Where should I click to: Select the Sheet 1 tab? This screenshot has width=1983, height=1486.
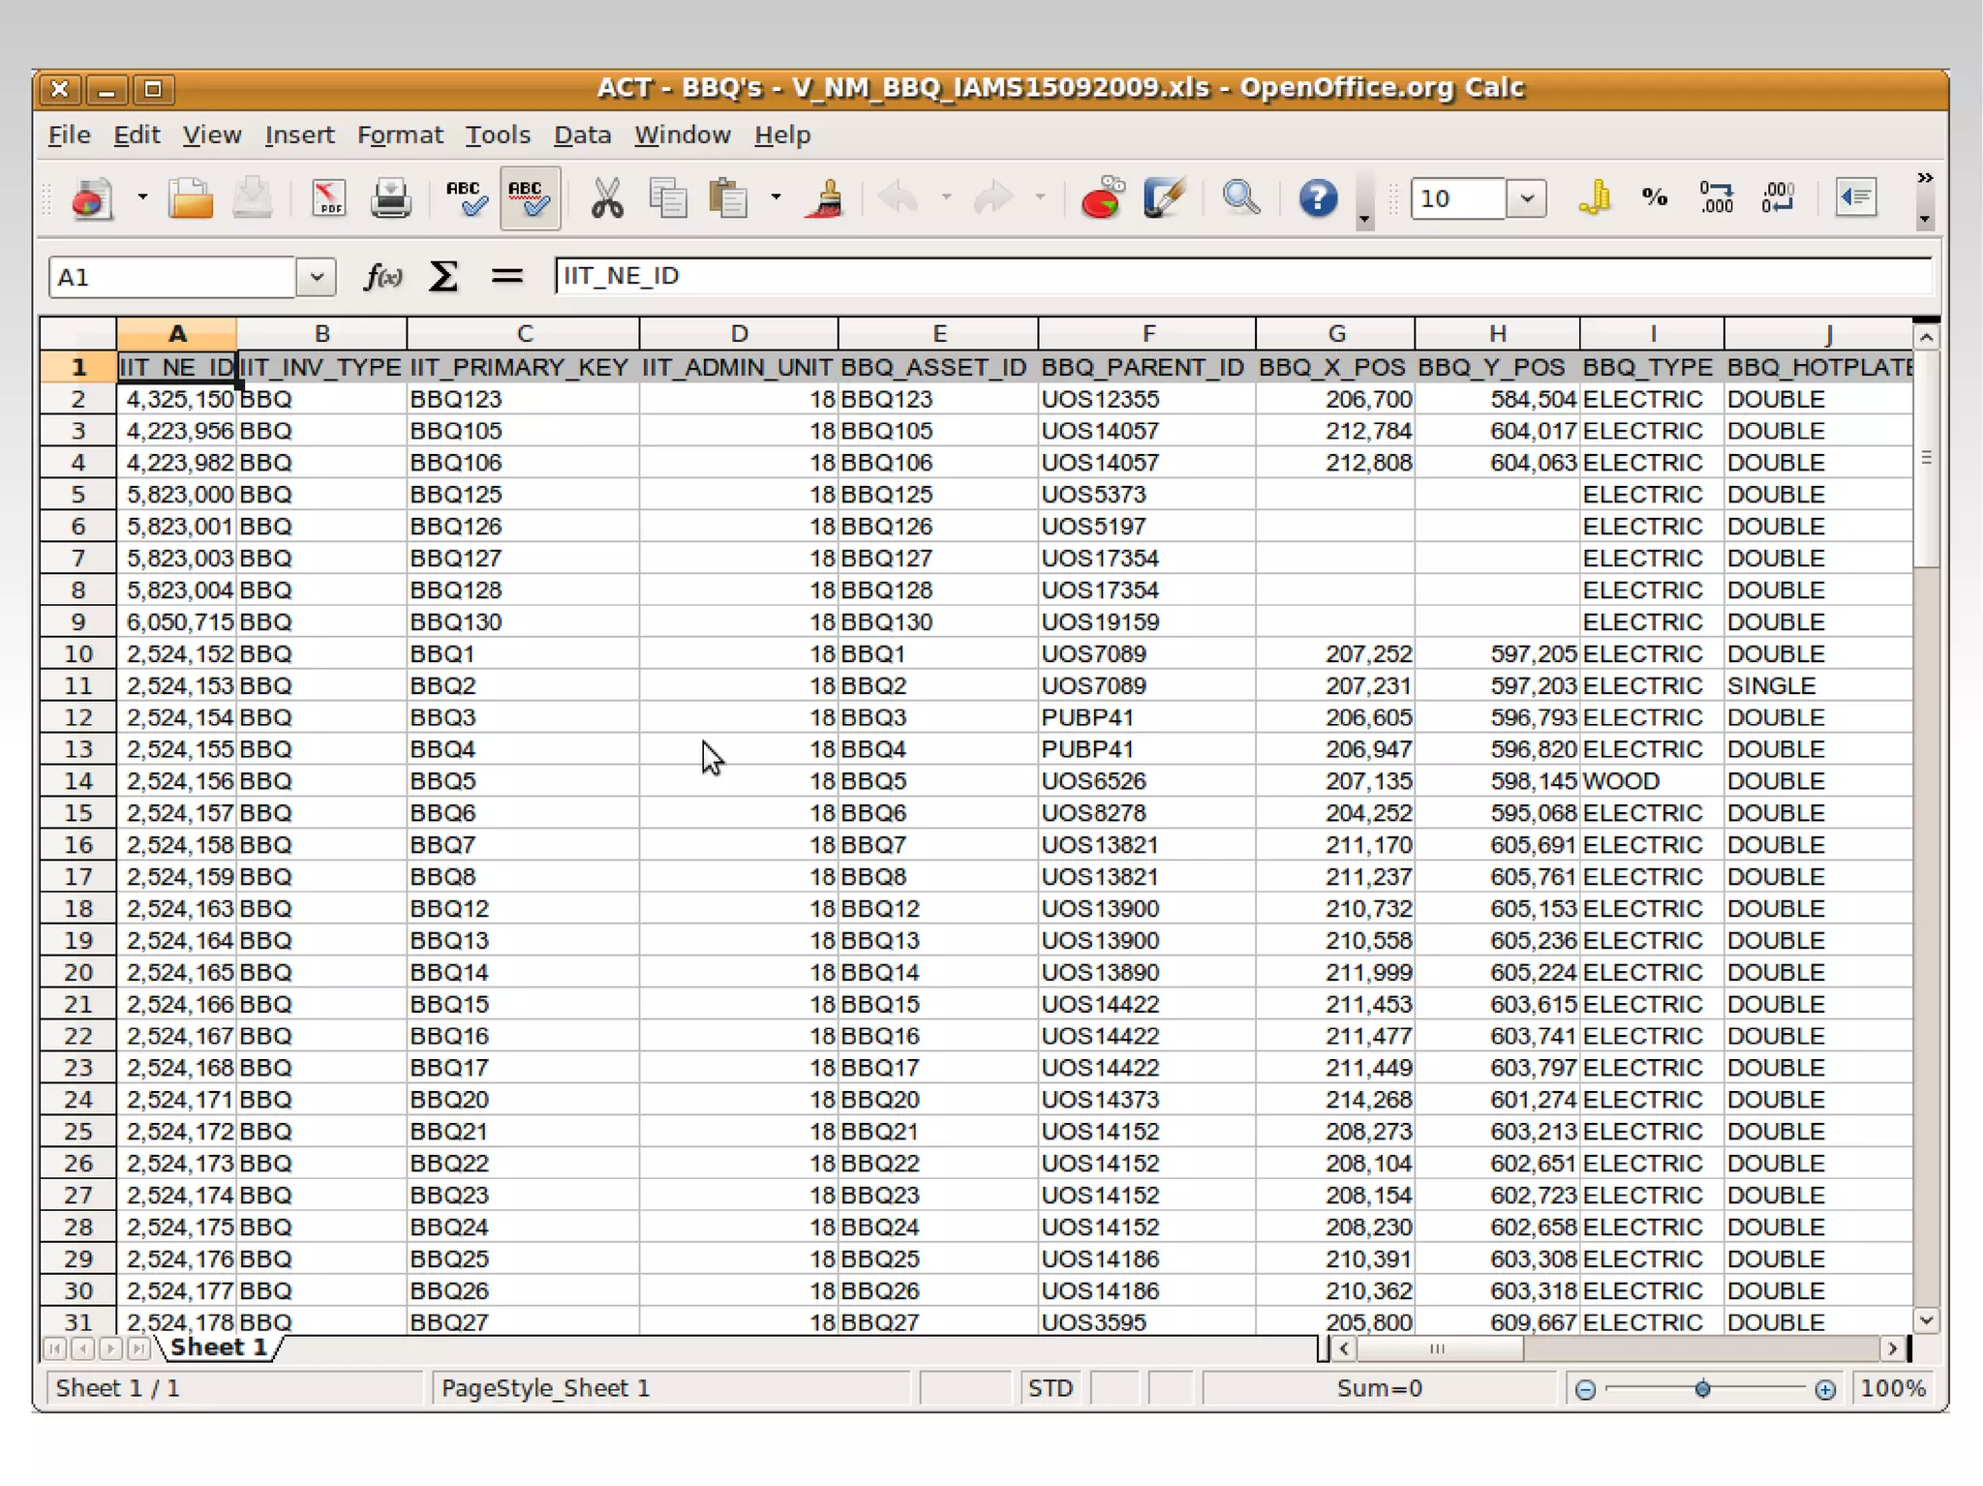(x=218, y=1348)
